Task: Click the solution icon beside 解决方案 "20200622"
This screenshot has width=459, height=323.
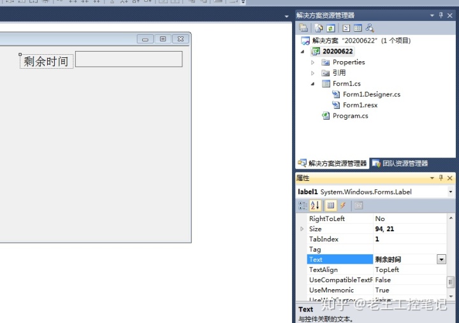Action: pyautogui.click(x=305, y=41)
